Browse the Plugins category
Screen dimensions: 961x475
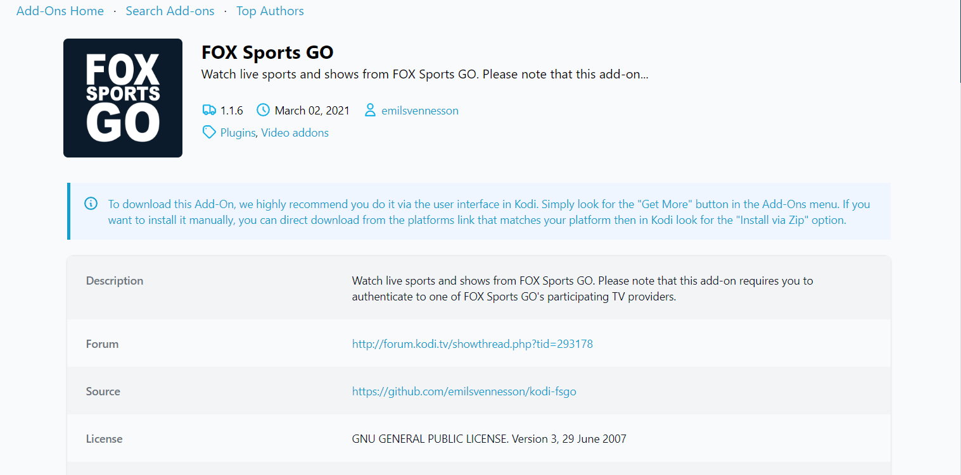[238, 132]
